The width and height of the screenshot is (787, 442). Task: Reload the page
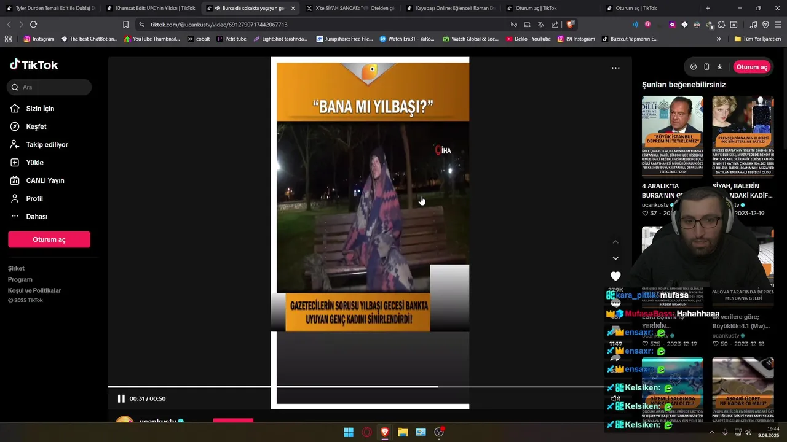(x=33, y=25)
